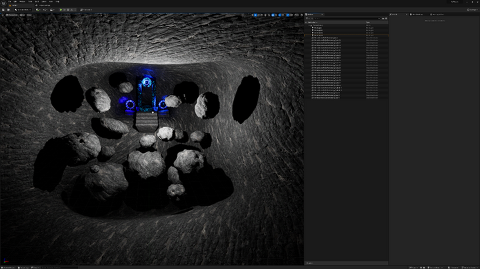480x269 pixels.
Task: Open the Help menu
Action: (57, 1)
